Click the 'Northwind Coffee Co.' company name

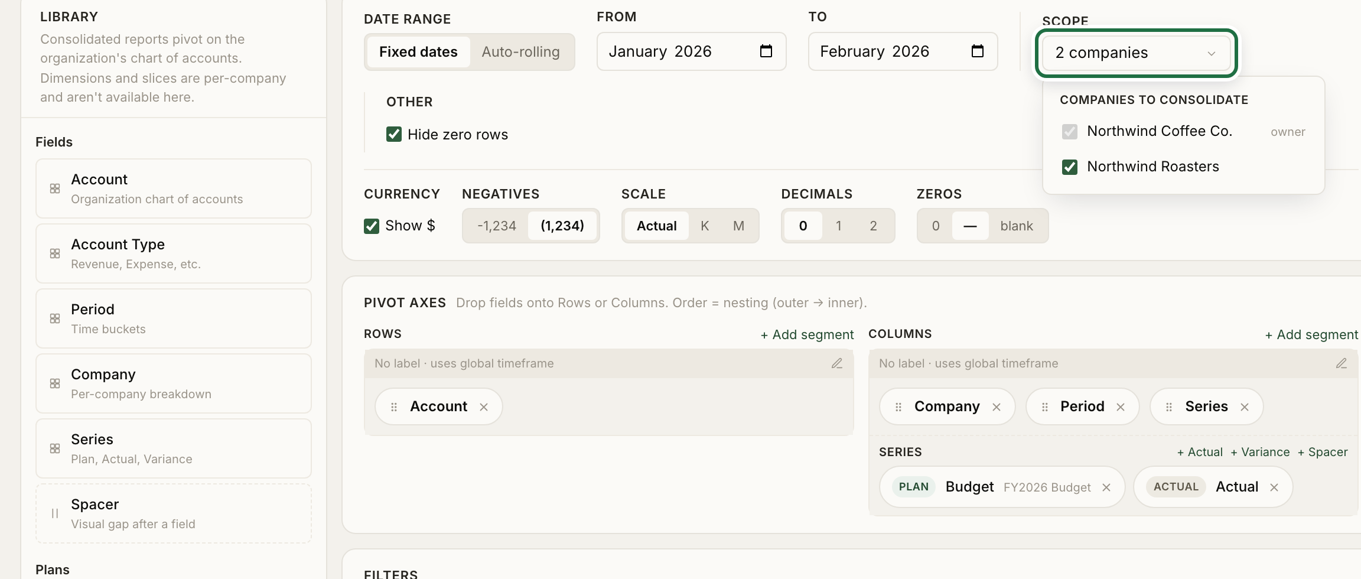coord(1160,131)
